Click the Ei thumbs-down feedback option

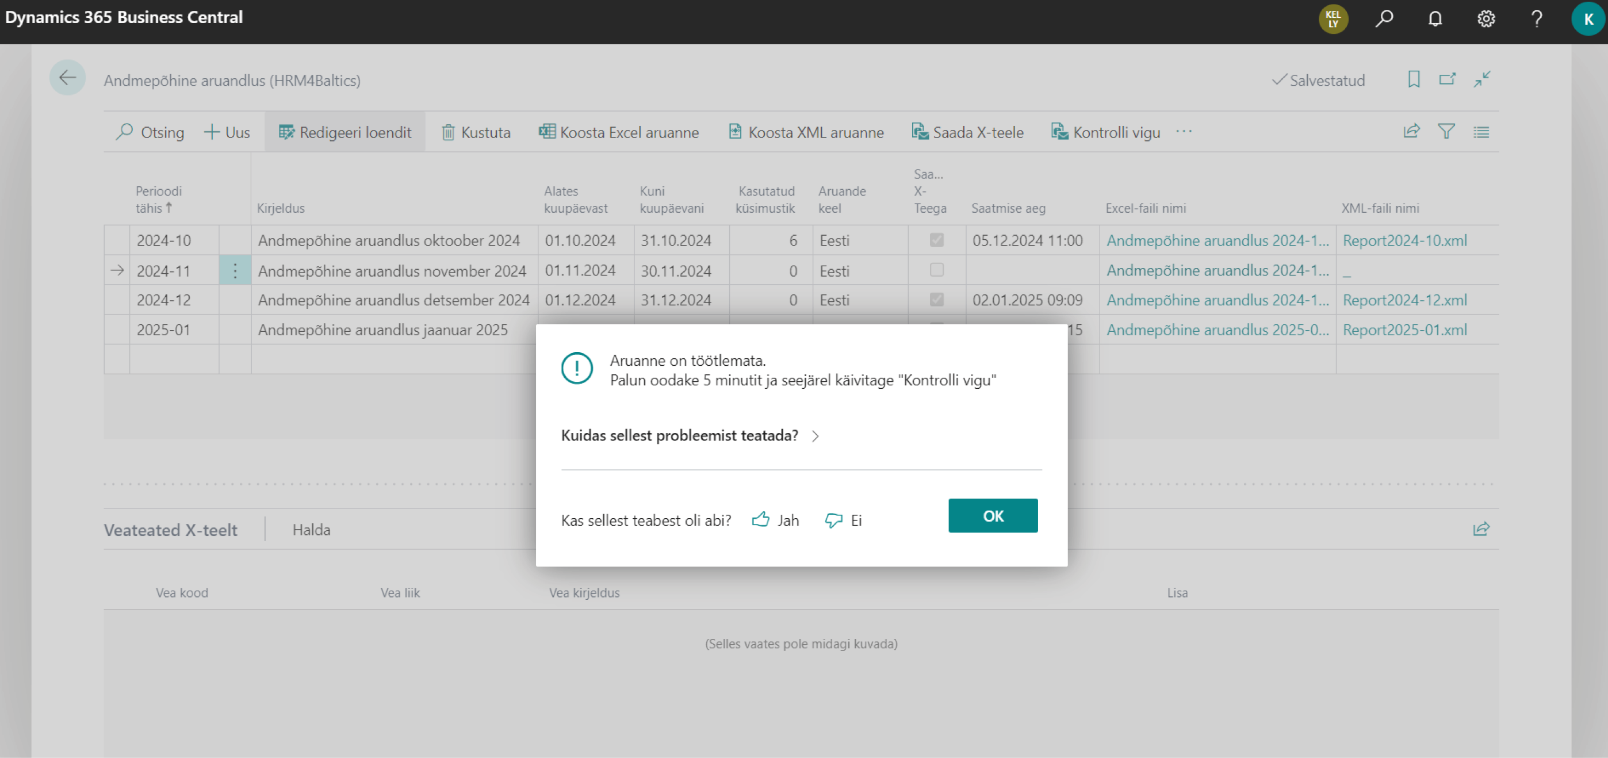[x=843, y=520]
